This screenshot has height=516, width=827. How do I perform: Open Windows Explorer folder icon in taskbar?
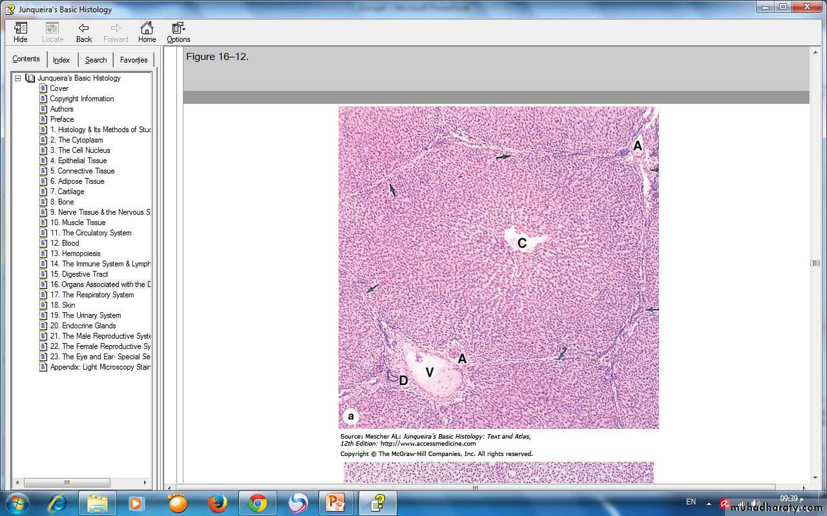98,503
